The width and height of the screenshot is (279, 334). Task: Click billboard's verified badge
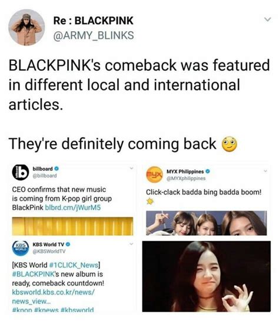(x=57, y=169)
